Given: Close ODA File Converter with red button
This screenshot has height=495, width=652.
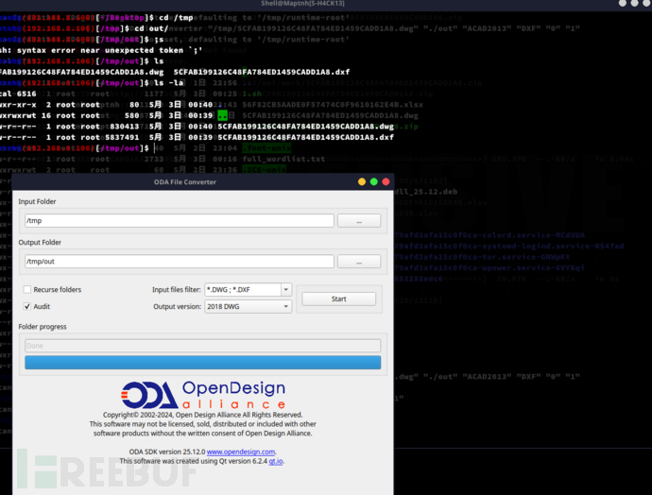Looking at the screenshot, I should (386, 181).
